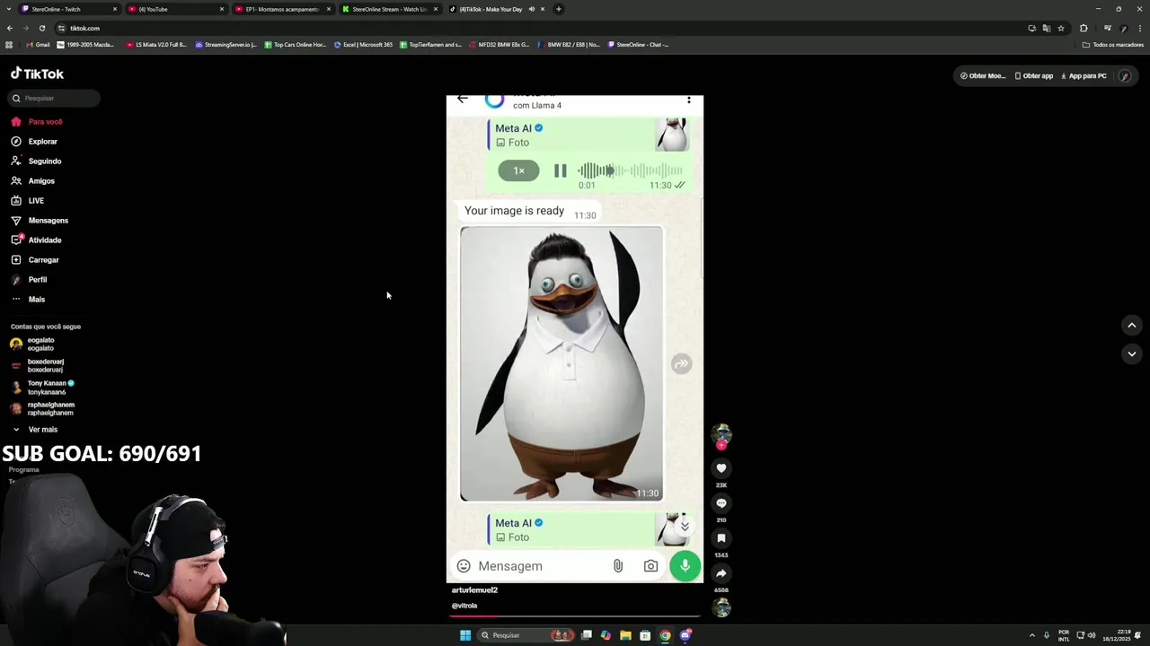The width and height of the screenshot is (1150, 646).
Task: Open TikTok profile avatar menu
Action: point(1125,76)
